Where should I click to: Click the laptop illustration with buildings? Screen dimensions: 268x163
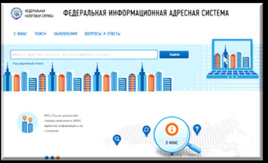pos(232,59)
